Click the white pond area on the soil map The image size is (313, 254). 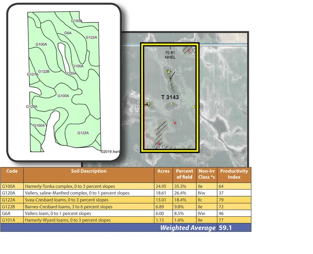tap(64, 55)
